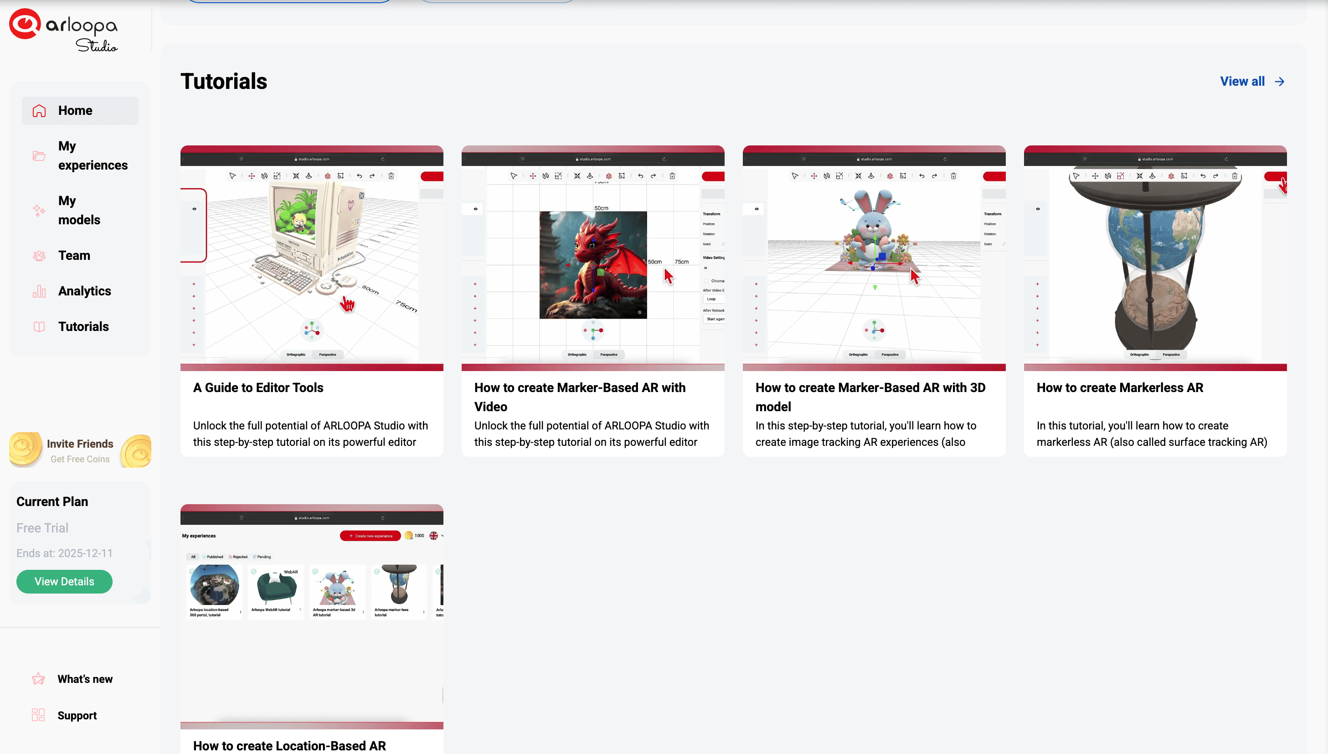Click the My experiences folder icon
This screenshot has width=1328, height=754.
click(39, 155)
